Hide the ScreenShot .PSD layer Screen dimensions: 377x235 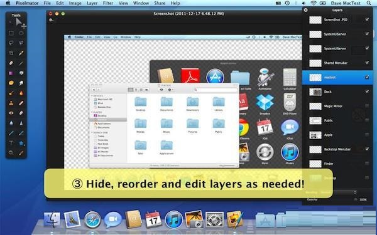(367, 19)
